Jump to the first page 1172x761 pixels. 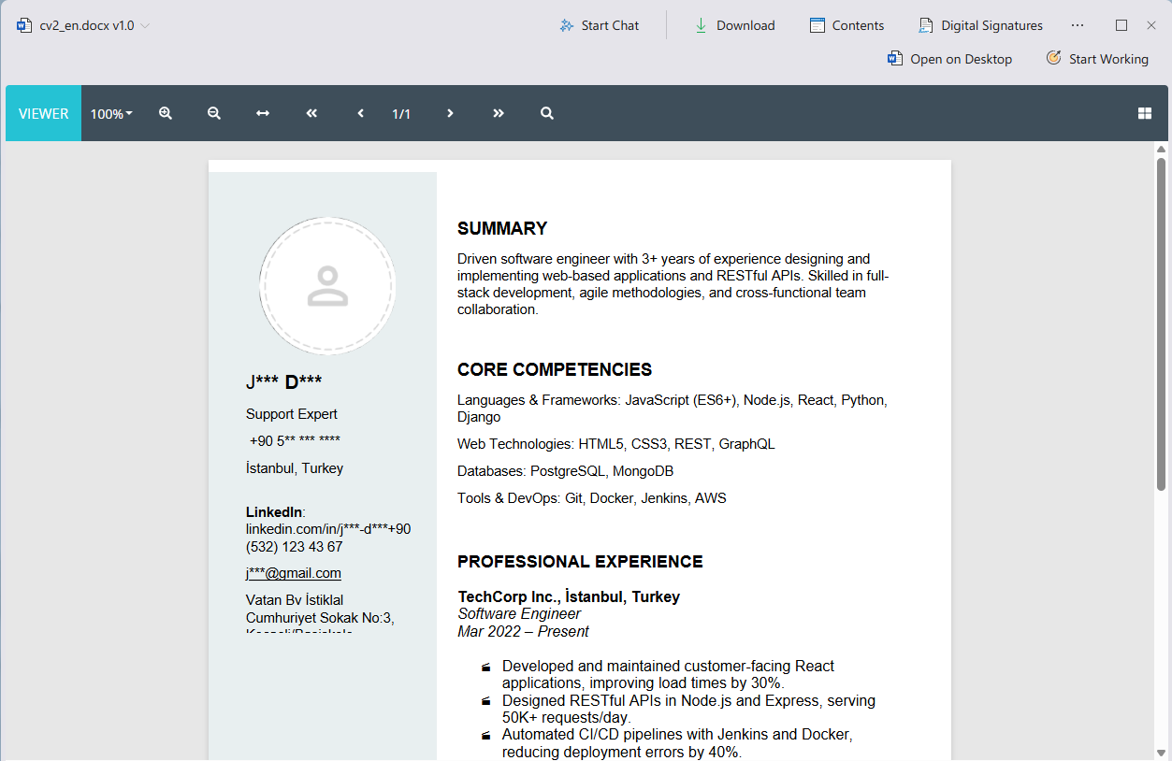311,113
